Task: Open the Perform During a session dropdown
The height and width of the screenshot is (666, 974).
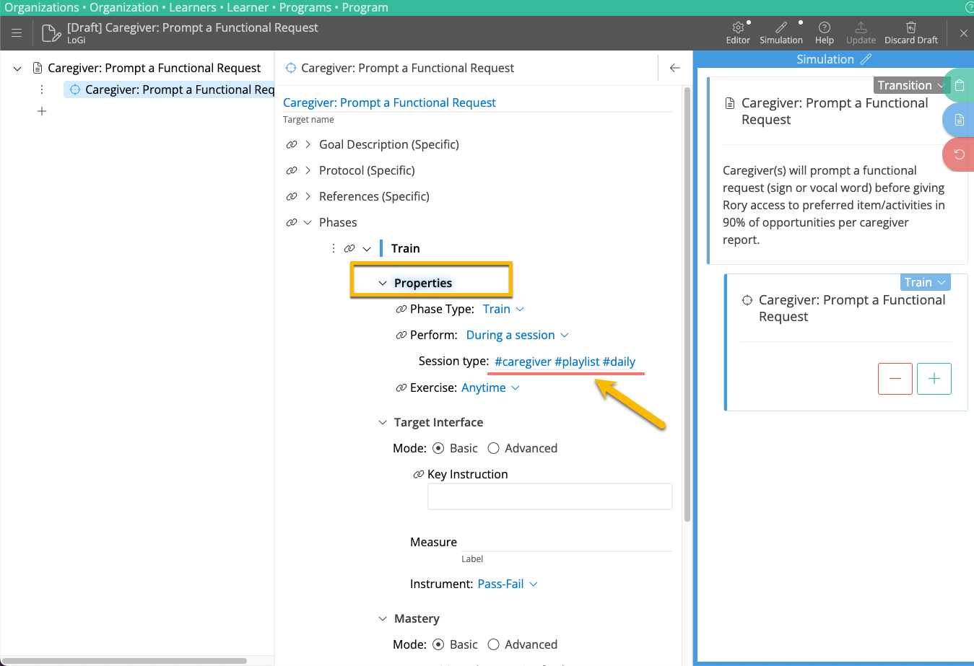Action: coord(517,335)
